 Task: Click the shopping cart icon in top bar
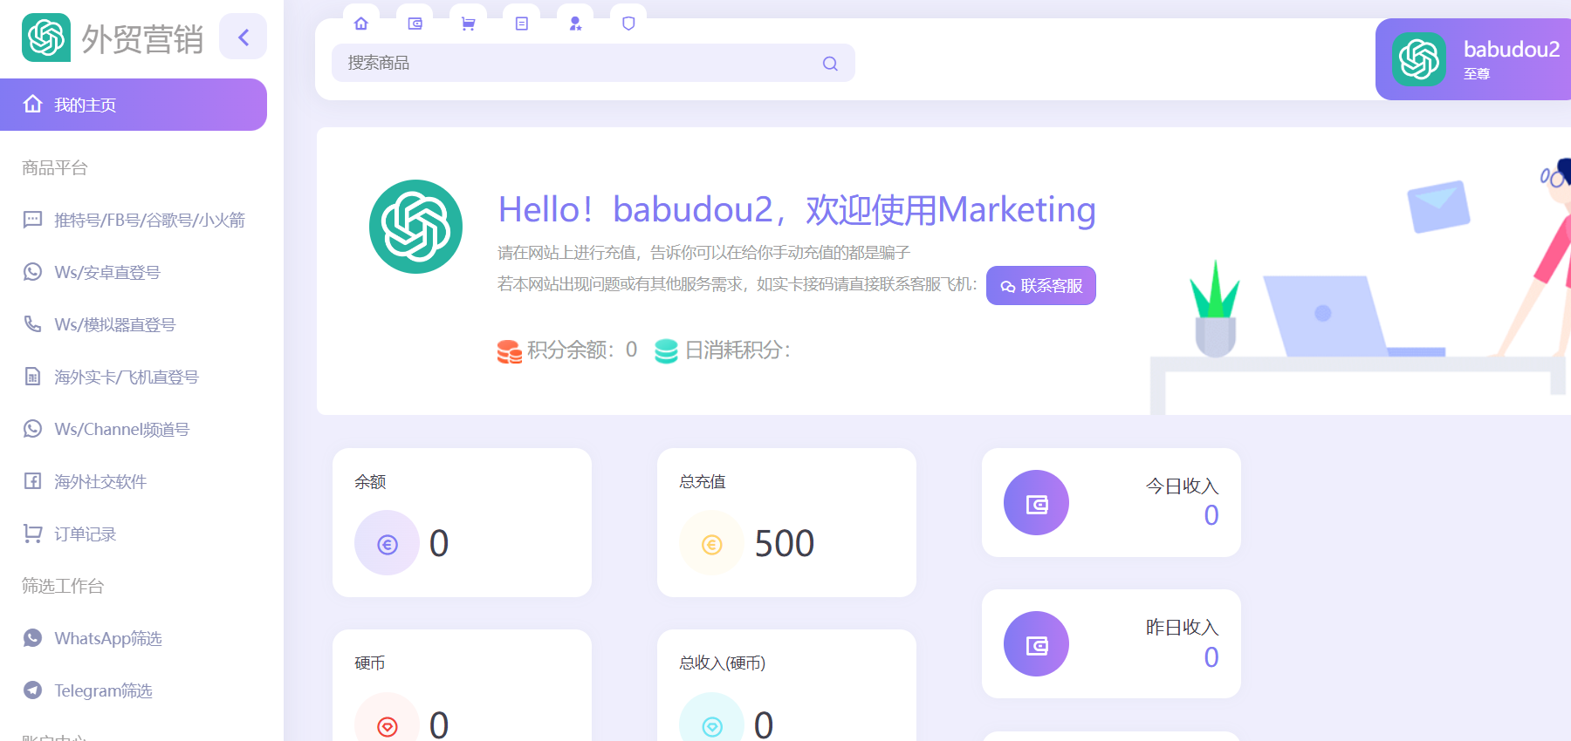pyautogui.click(x=469, y=24)
